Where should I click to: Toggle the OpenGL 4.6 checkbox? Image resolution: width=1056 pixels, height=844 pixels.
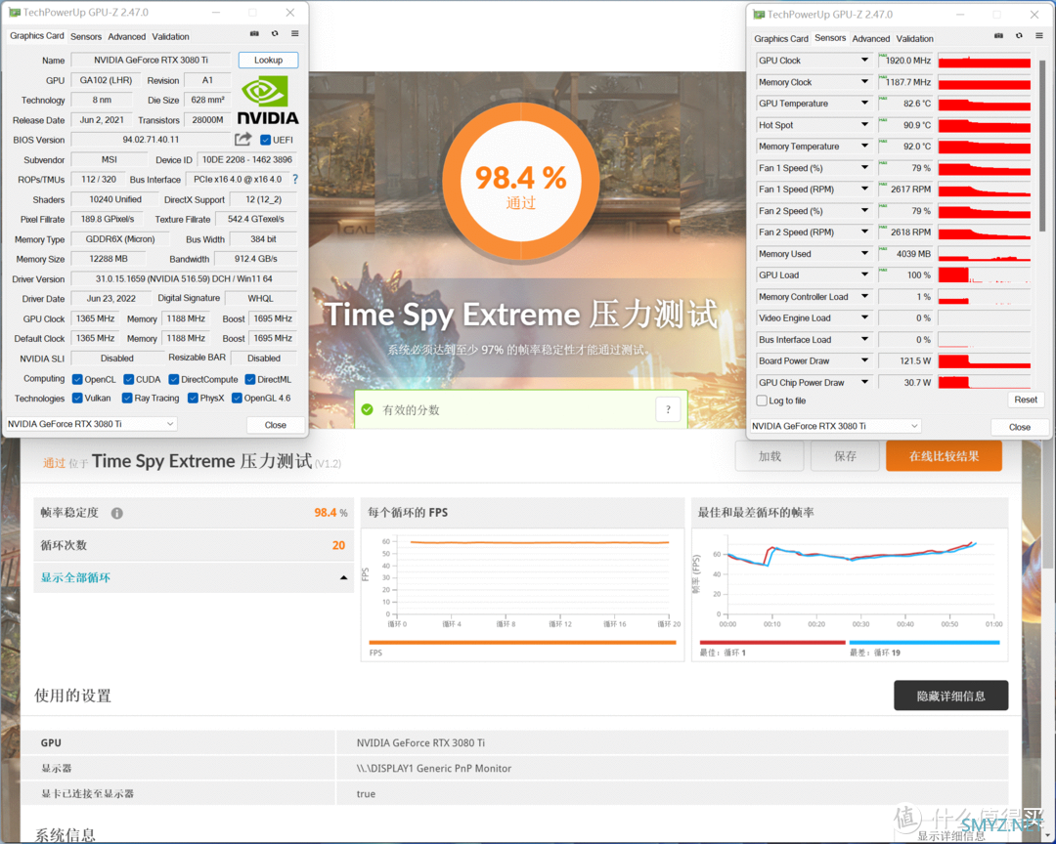click(237, 399)
